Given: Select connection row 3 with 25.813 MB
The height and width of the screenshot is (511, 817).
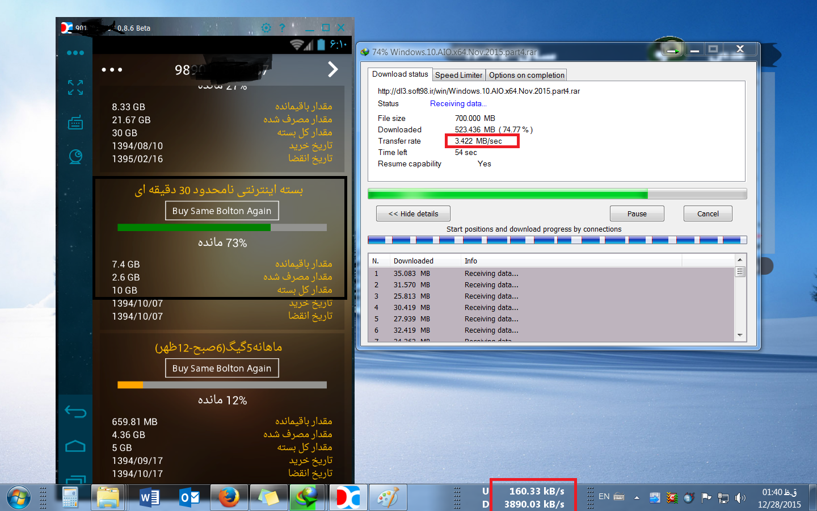Looking at the screenshot, I should [x=551, y=296].
